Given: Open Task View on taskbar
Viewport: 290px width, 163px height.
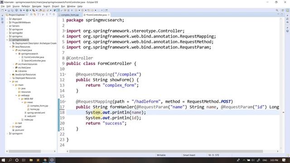Looking at the screenshot, I should (24, 160).
